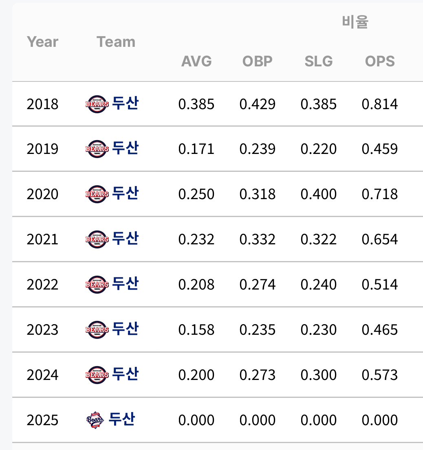This screenshot has height=450, width=423.
Task: Sort by AVG column header
Action: [196, 61]
